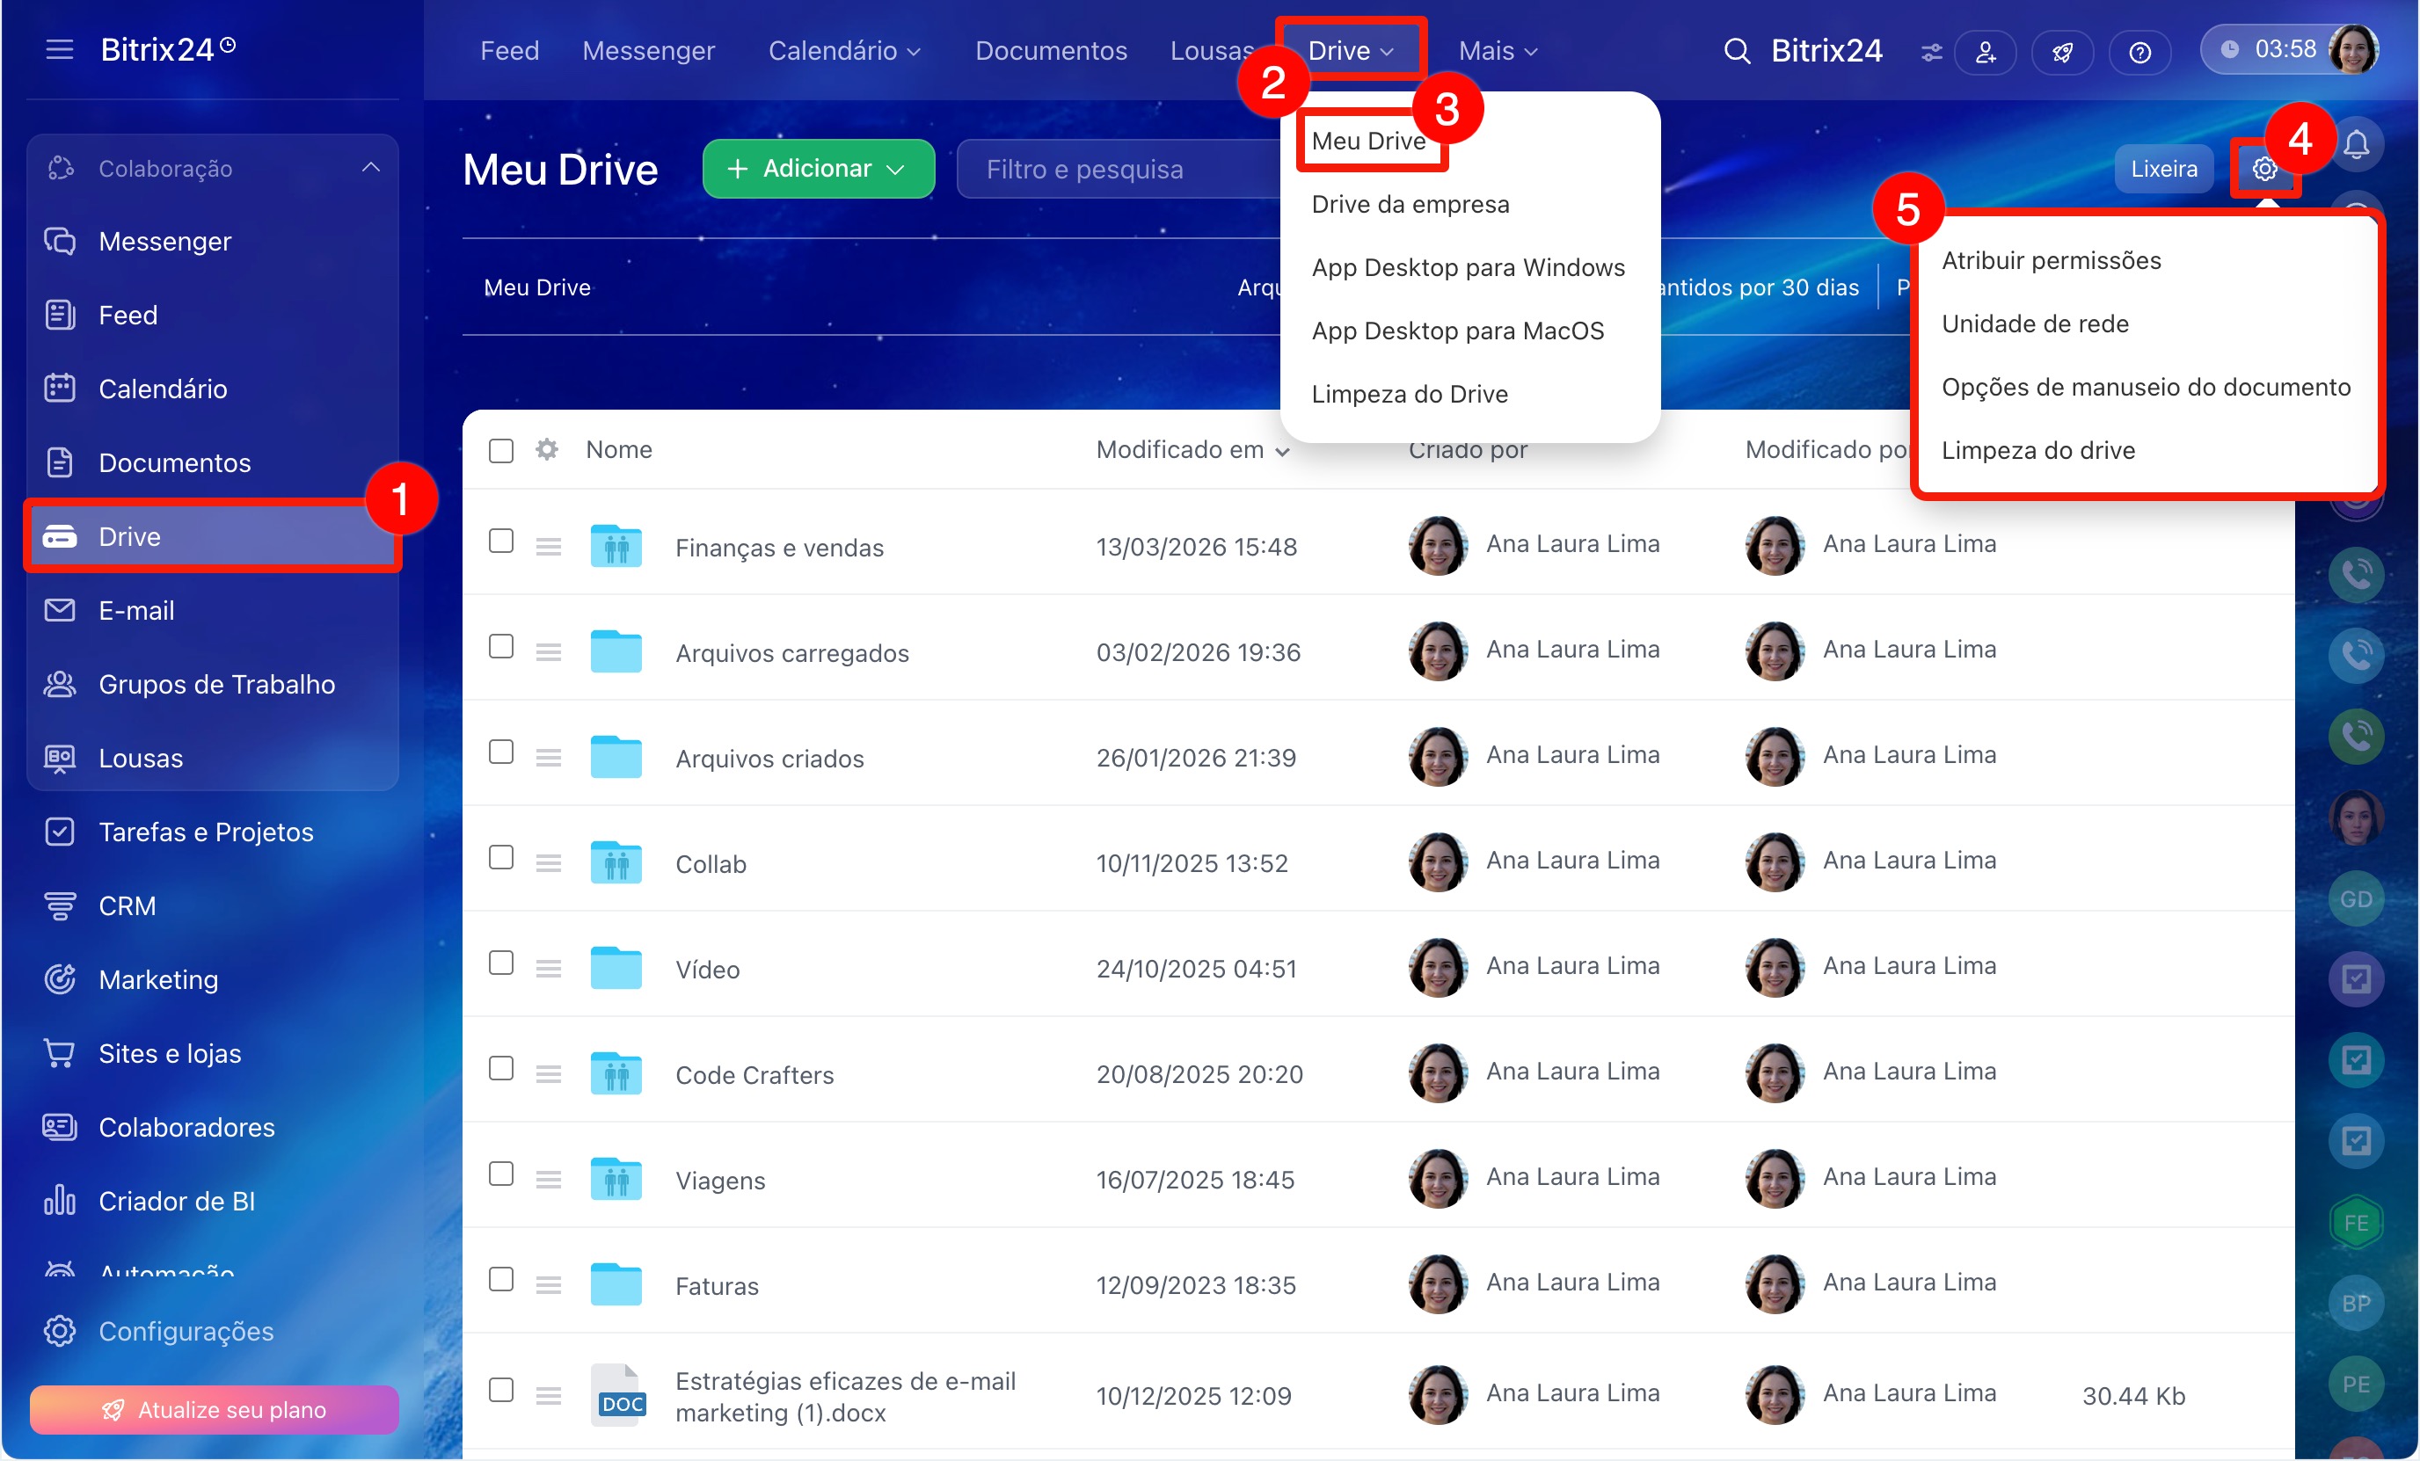Collapse the Colaboração sidebar section
Image resolution: width=2420 pixels, height=1461 pixels.
click(x=370, y=168)
